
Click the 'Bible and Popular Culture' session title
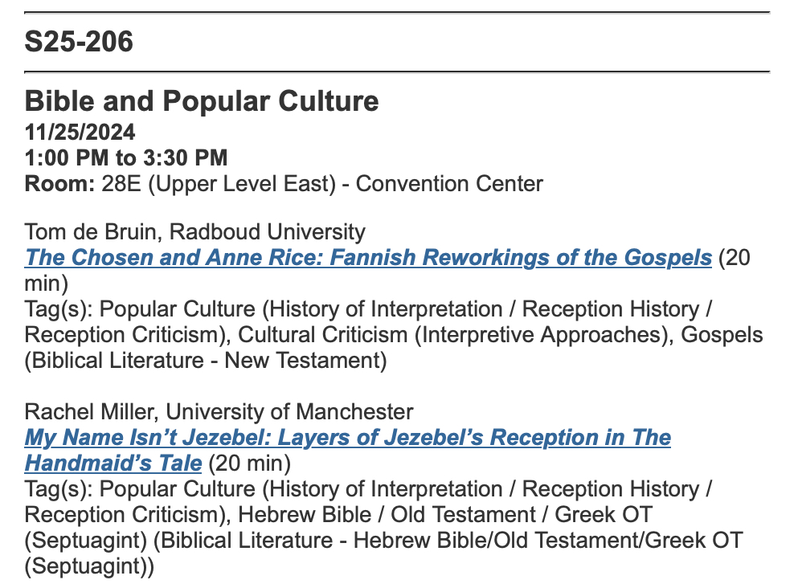[202, 102]
